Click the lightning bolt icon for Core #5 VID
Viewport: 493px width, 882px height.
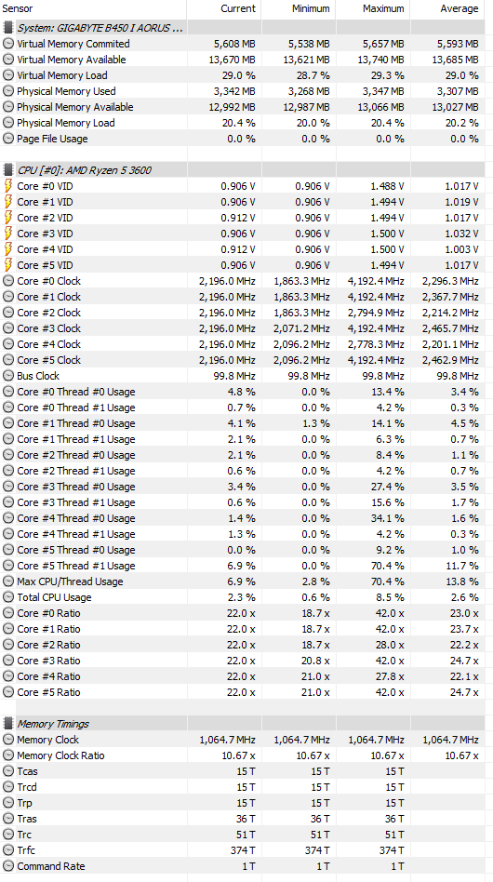point(7,264)
